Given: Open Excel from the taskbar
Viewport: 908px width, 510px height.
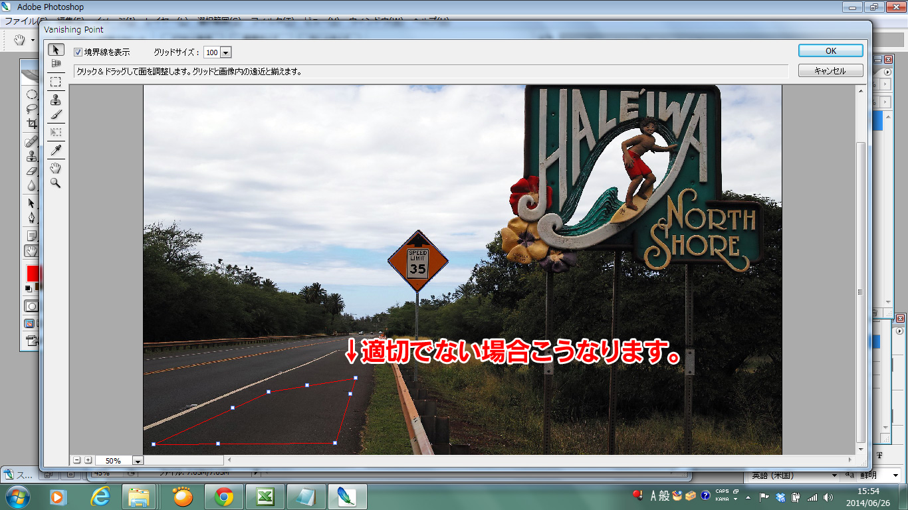Looking at the screenshot, I should pos(265,497).
